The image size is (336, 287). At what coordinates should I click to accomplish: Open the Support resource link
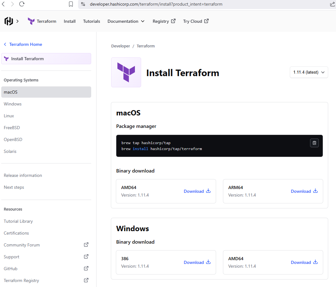12,257
